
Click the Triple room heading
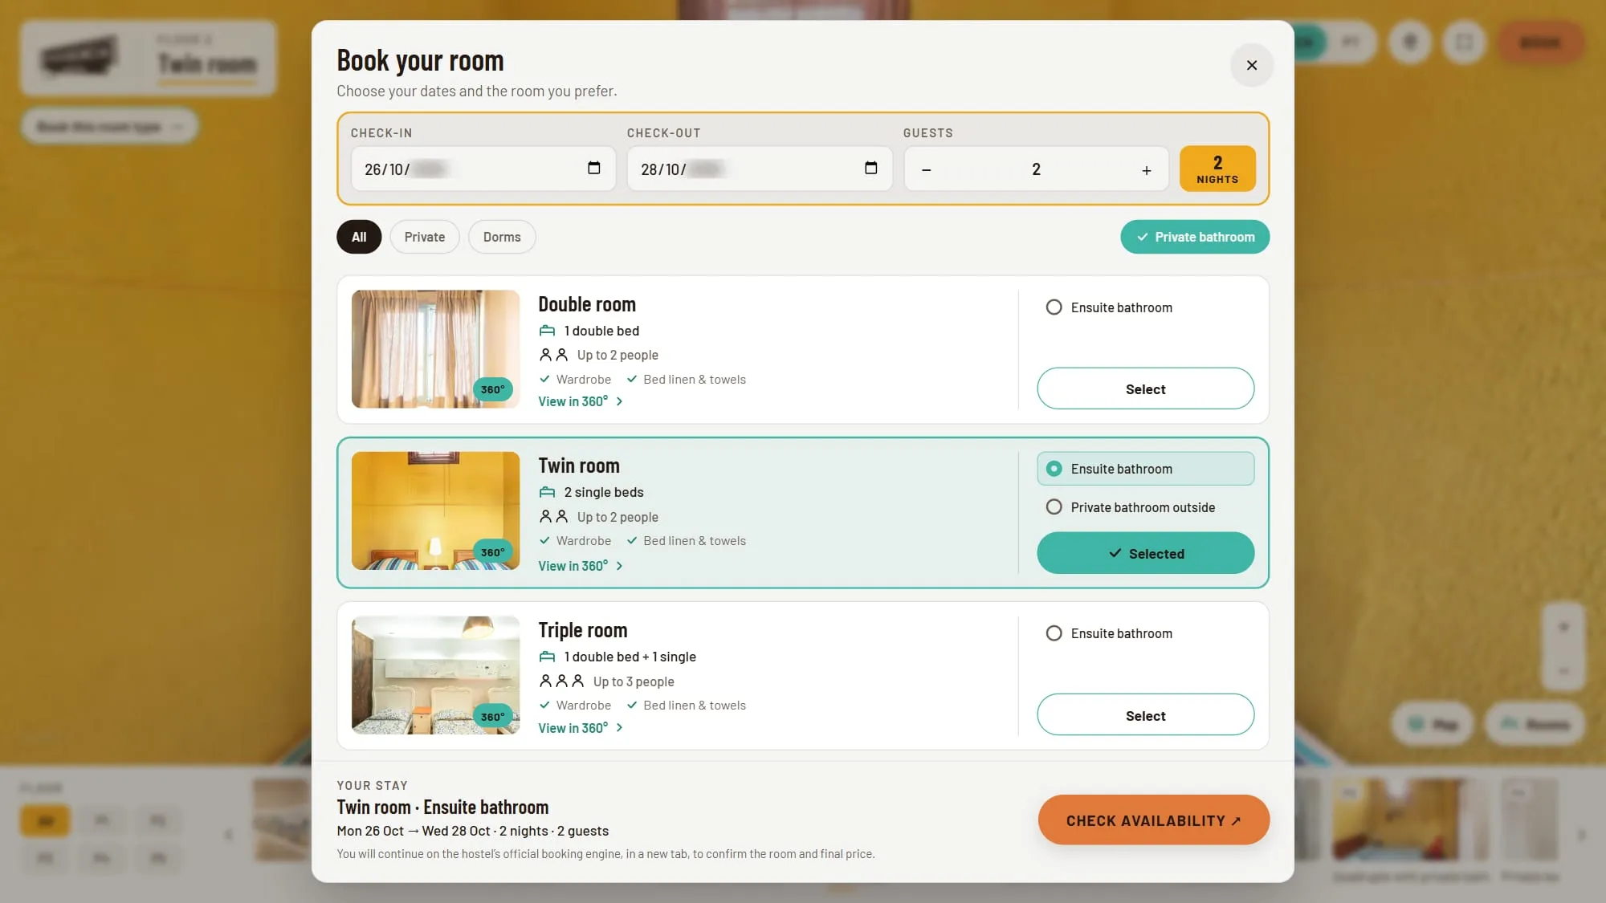(x=583, y=630)
